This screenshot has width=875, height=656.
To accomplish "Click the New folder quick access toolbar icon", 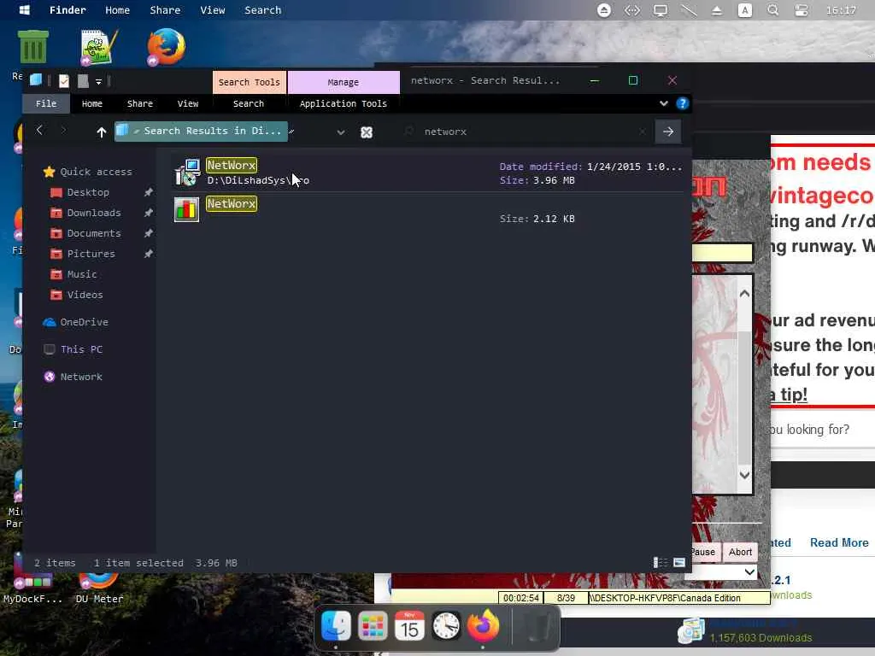I will 83,81.
